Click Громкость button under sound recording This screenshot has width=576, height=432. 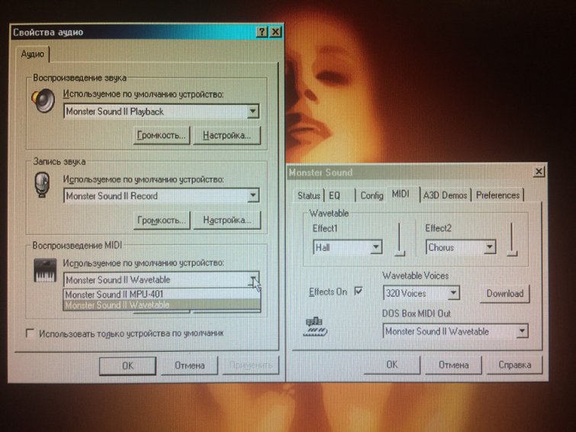(161, 220)
